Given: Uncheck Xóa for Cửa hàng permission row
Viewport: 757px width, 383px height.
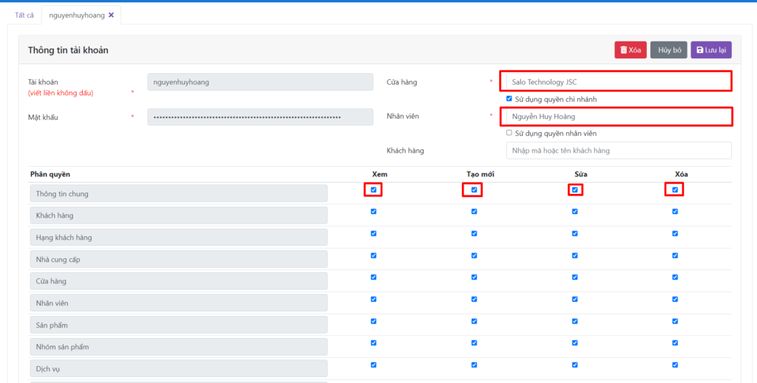Looking at the screenshot, I should click(675, 277).
